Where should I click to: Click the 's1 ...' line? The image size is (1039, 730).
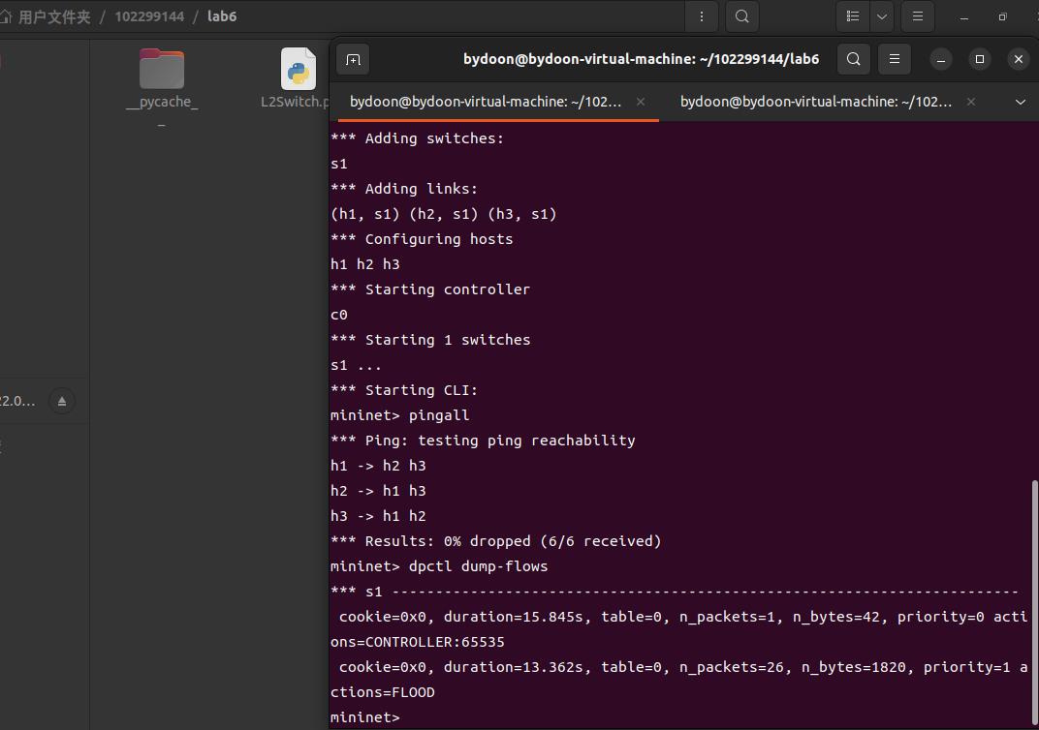pyautogui.click(x=356, y=365)
